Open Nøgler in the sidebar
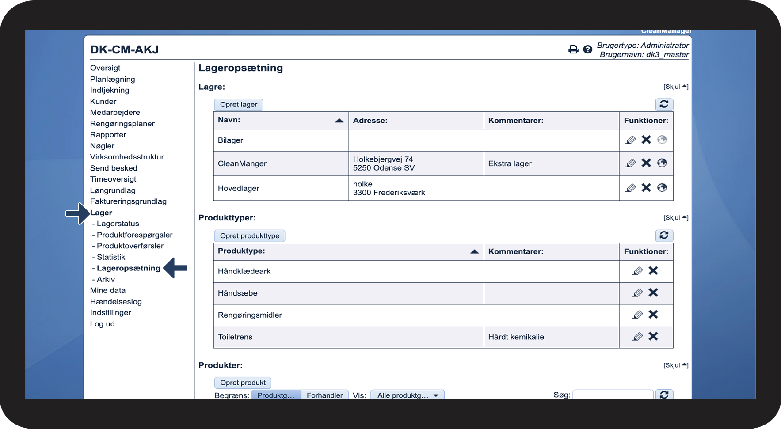The height and width of the screenshot is (429, 781). (x=102, y=146)
